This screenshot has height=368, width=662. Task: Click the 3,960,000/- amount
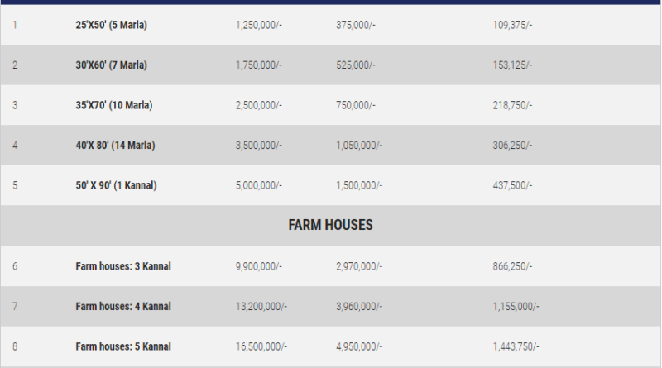(x=359, y=306)
